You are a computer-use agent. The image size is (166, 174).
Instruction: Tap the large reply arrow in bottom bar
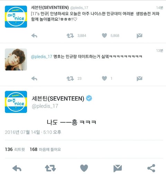(x=17, y=168)
